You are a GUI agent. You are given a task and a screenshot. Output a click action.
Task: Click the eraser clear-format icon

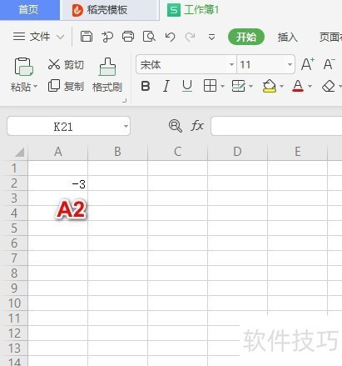329,86
